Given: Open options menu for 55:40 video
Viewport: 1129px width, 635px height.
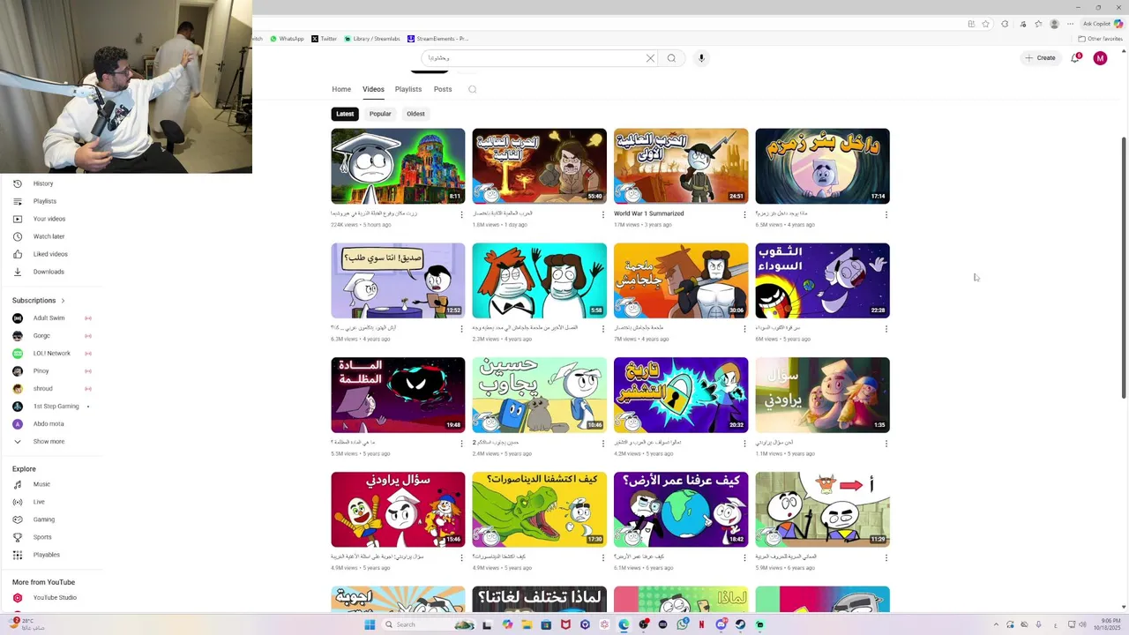Looking at the screenshot, I should pos(603,214).
